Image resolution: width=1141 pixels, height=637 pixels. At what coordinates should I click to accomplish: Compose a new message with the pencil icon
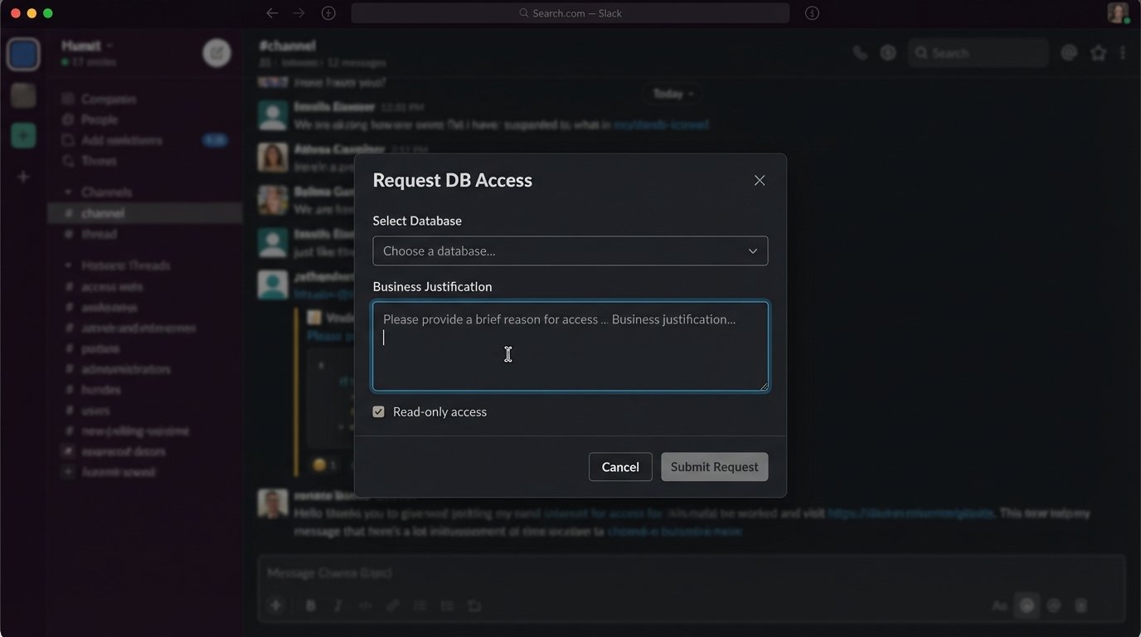(x=216, y=52)
